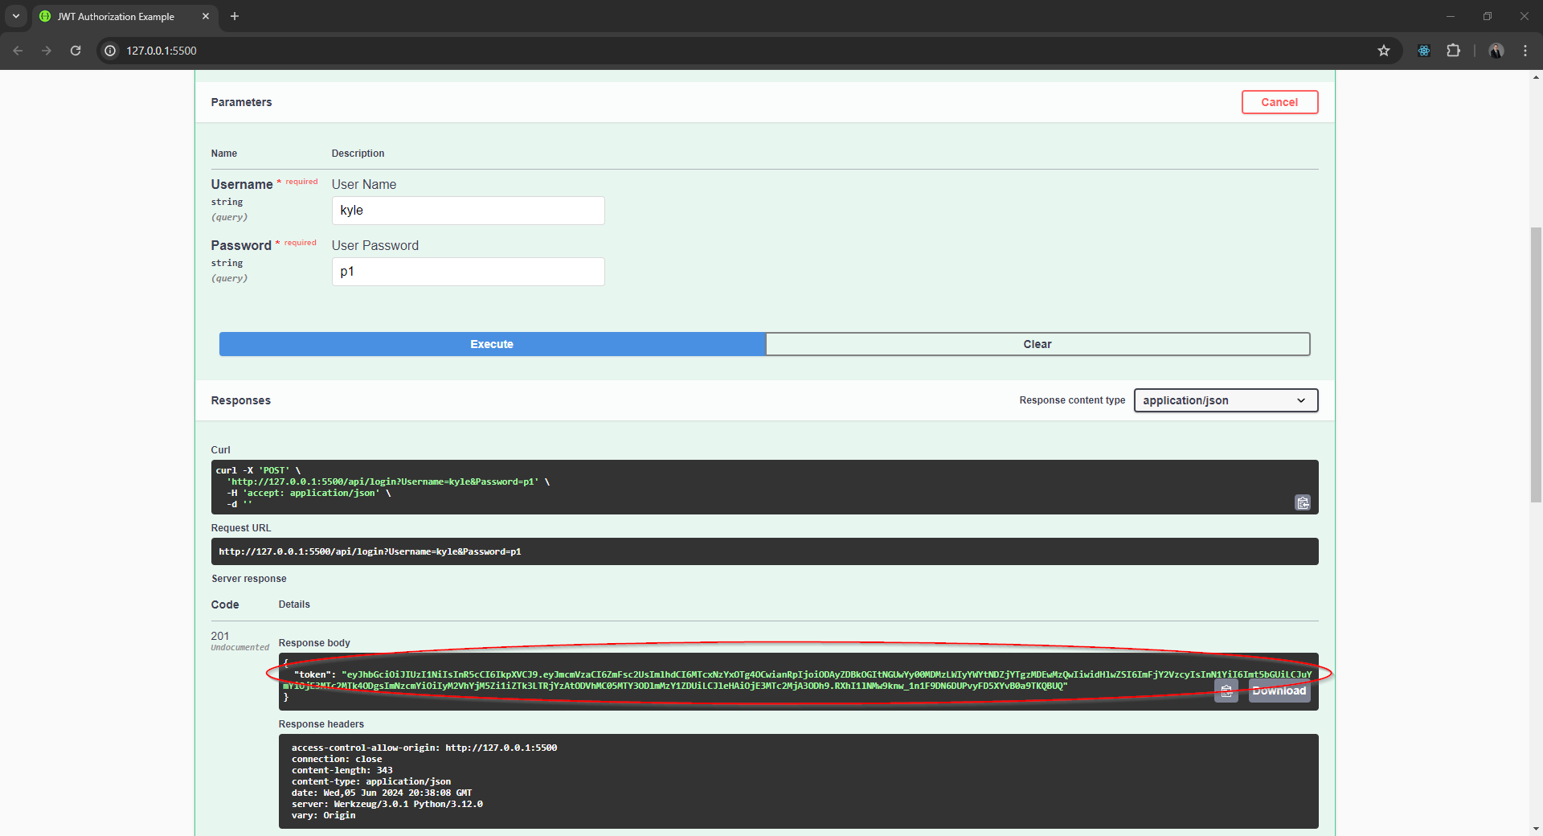Click the React Developer Tools extension icon
This screenshot has width=1543, height=836.
click(1423, 51)
